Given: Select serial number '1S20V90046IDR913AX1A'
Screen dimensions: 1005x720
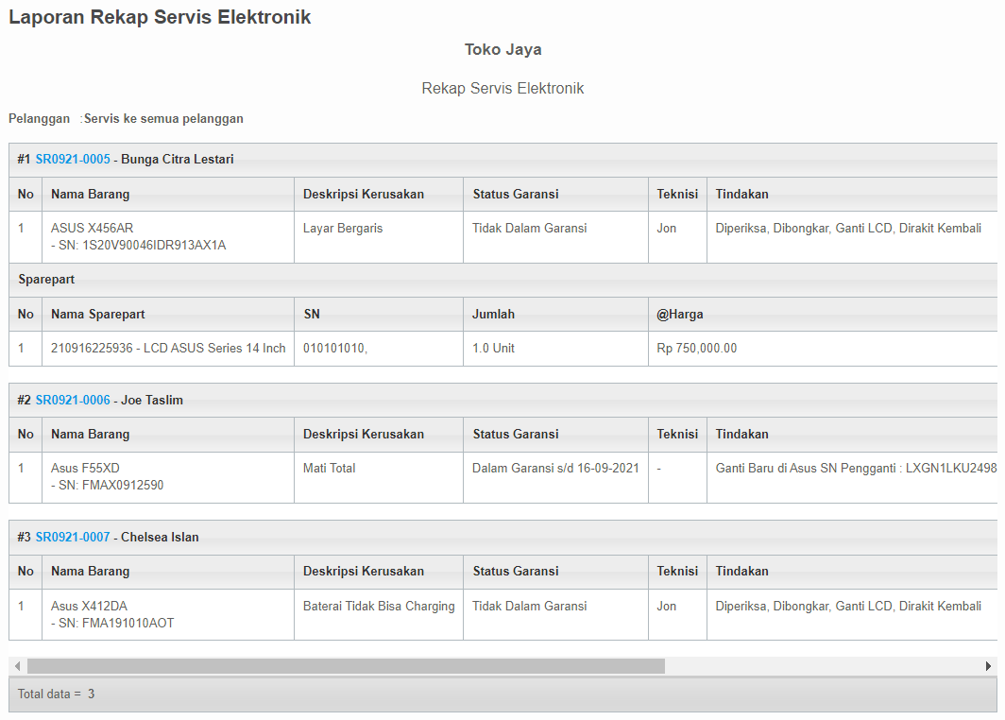Looking at the screenshot, I should (x=154, y=246).
